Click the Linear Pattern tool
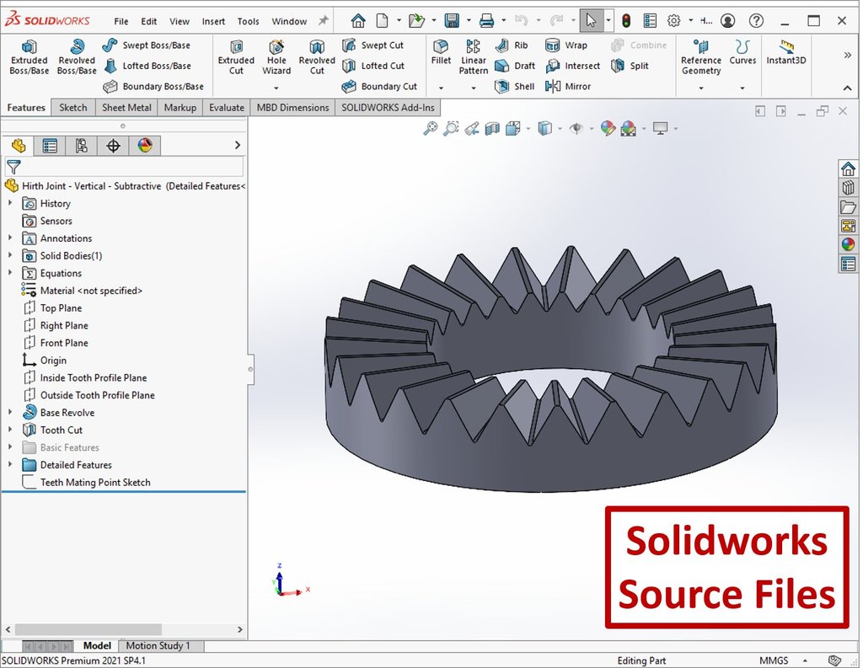863x668 pixels. point(474,57)
